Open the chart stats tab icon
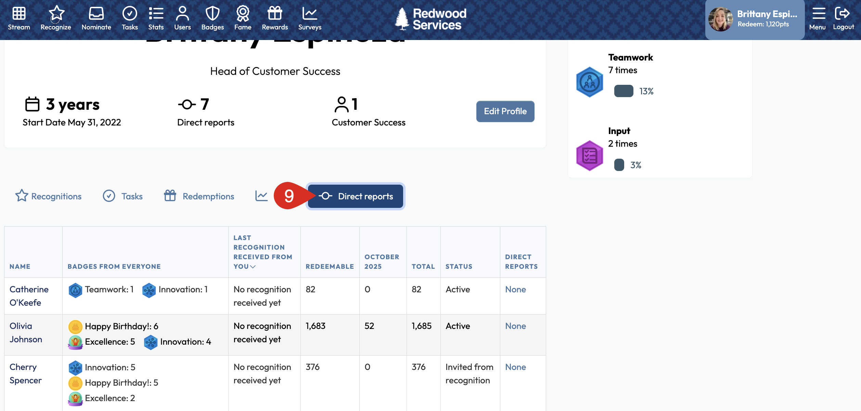 coord(261,196)
